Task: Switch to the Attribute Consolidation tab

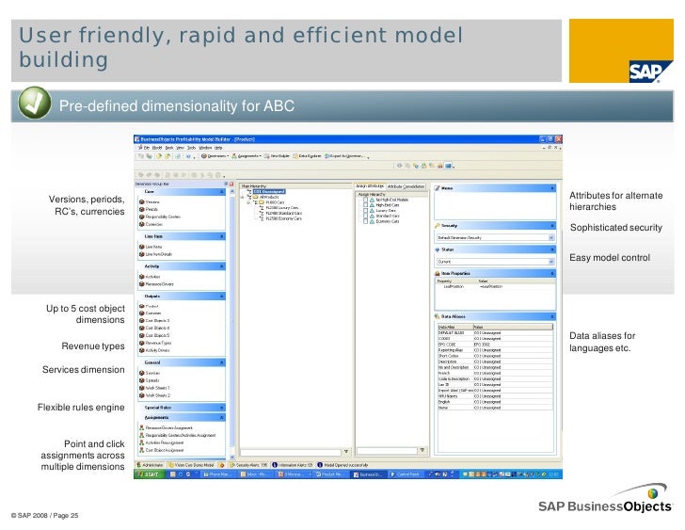Action: pos(406,186)
